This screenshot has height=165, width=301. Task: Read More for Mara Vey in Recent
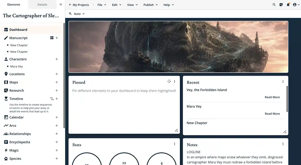272,114
